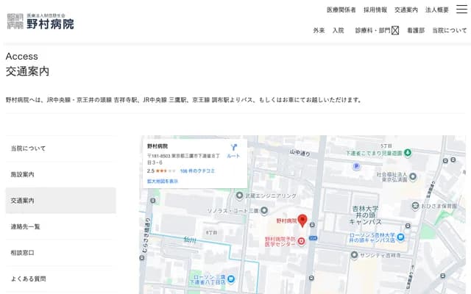The height and width of the screenshot is (294, 471).
Task: Click 拡大地図を表示 link on the map
Action: 162,181
